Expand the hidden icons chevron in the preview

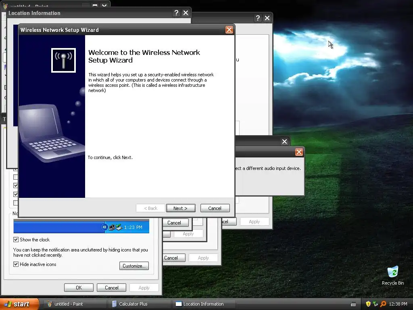(104, 227)
